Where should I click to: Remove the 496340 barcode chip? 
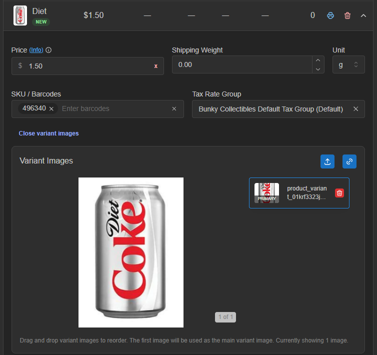51,108
